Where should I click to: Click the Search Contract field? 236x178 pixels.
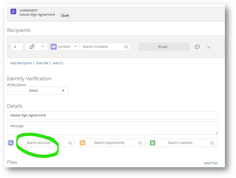click(x=183, y=143)
